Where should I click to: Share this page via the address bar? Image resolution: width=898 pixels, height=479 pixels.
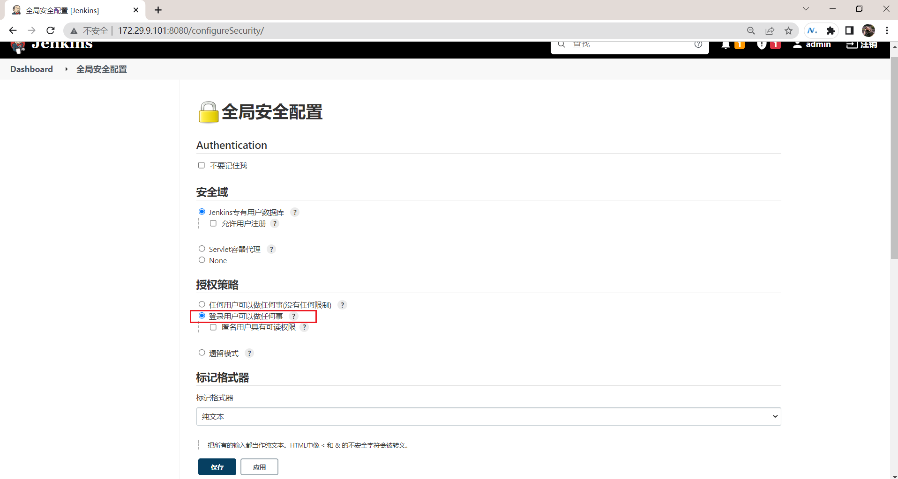click(770, 30)
